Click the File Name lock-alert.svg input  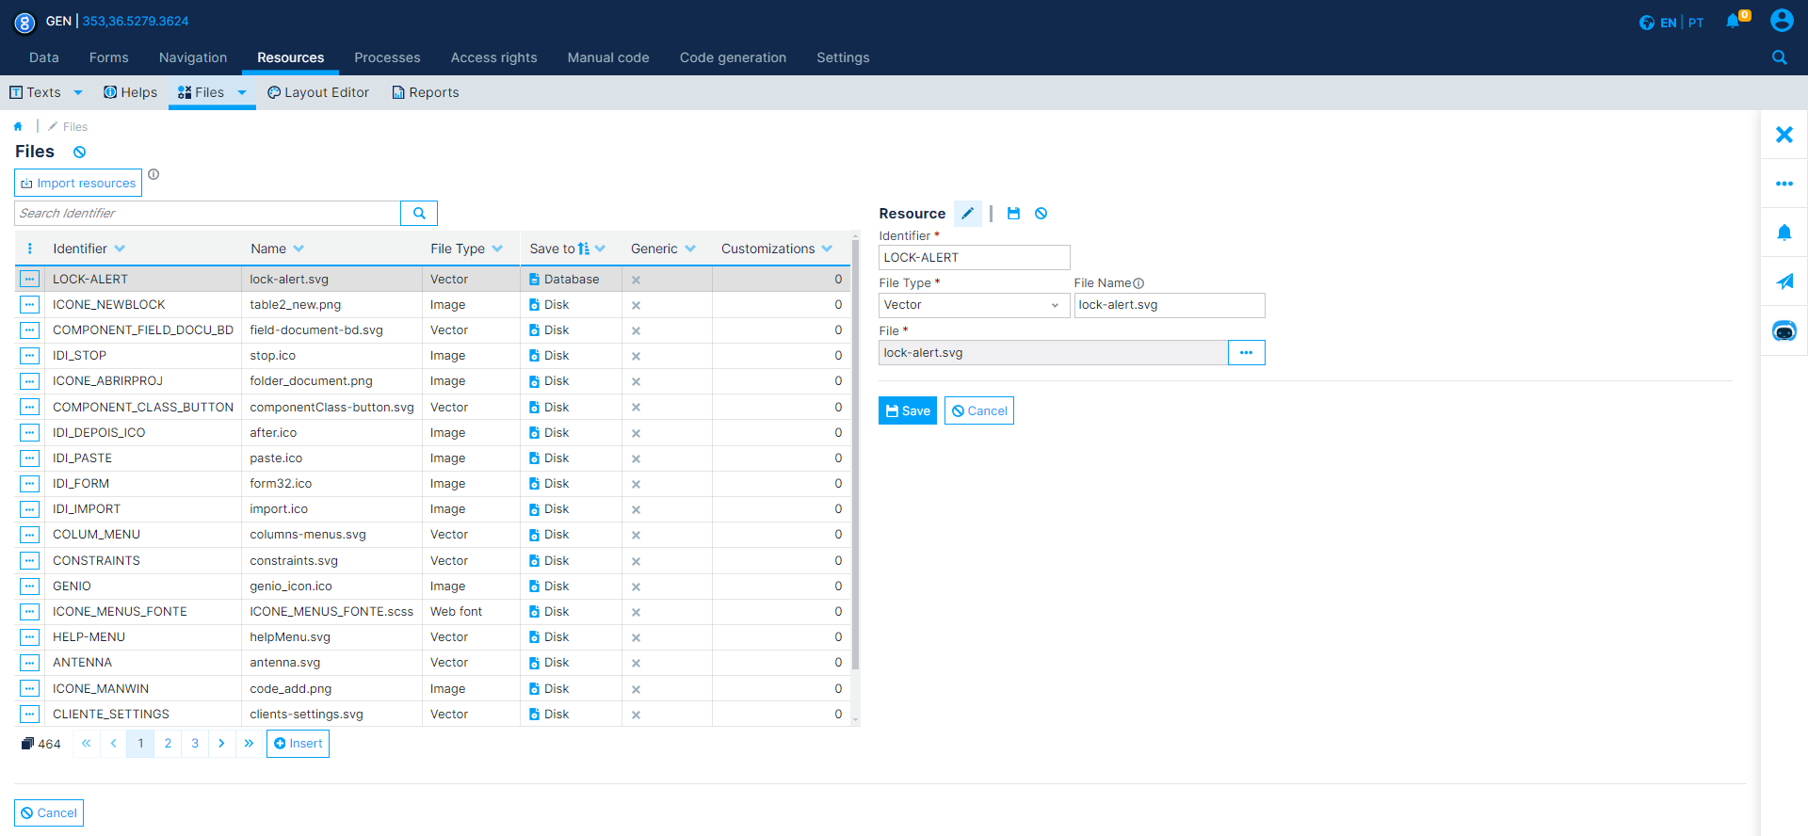(1169, 305)
